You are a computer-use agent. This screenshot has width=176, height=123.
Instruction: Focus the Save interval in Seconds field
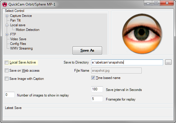pyautogui.click(x=97, y=89)
